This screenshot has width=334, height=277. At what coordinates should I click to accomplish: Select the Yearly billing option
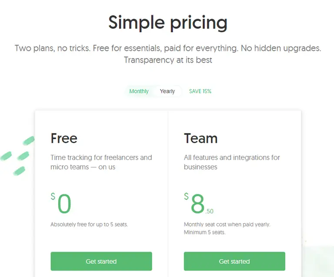coord(167,91)
